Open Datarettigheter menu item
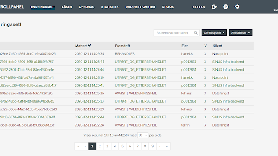Viewport: 278px width, 156px height. click(140, 7)
